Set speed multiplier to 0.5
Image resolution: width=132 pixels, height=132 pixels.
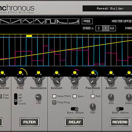coord(112,28)
